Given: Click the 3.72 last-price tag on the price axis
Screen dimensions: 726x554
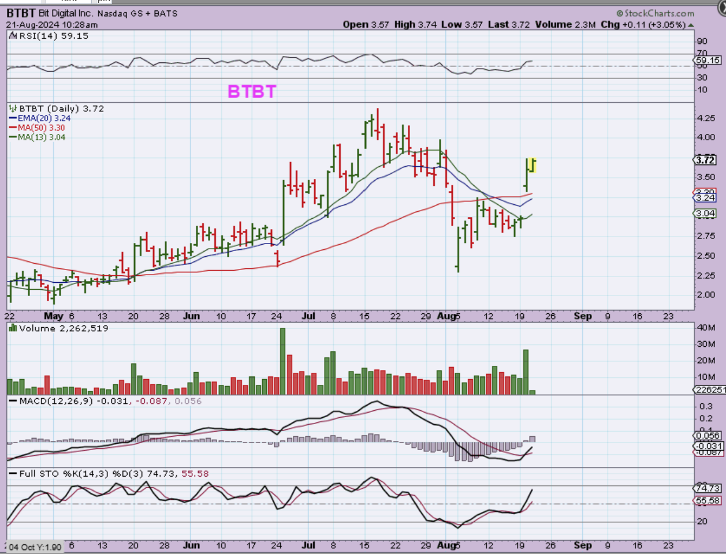Looking at the screenshot, I should point(705,160).
